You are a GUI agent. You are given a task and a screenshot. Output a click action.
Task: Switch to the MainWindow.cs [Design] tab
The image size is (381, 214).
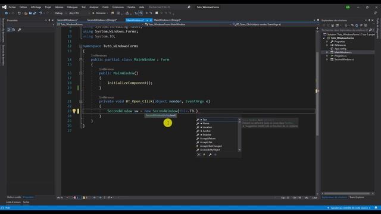click(167, 20)
